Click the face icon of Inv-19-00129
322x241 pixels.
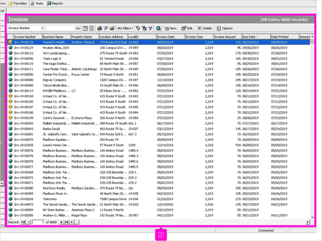(10, 42)
